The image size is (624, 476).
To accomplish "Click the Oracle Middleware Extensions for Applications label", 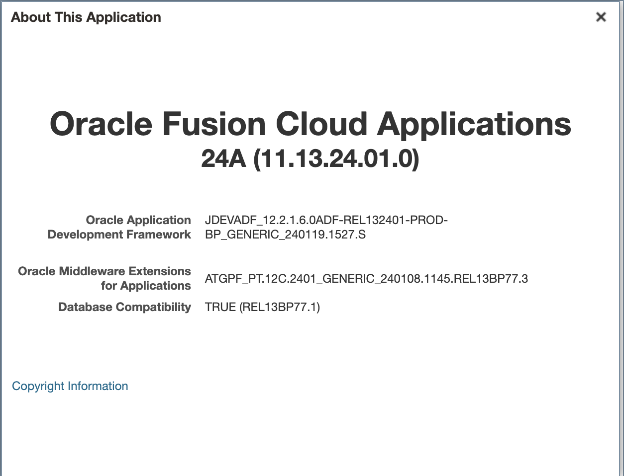I will (104, 278).
